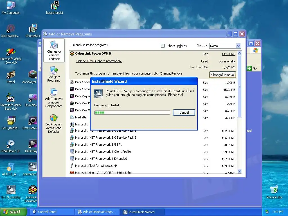Select Change or Remove Programs sidebar icon

pos(54,51)
